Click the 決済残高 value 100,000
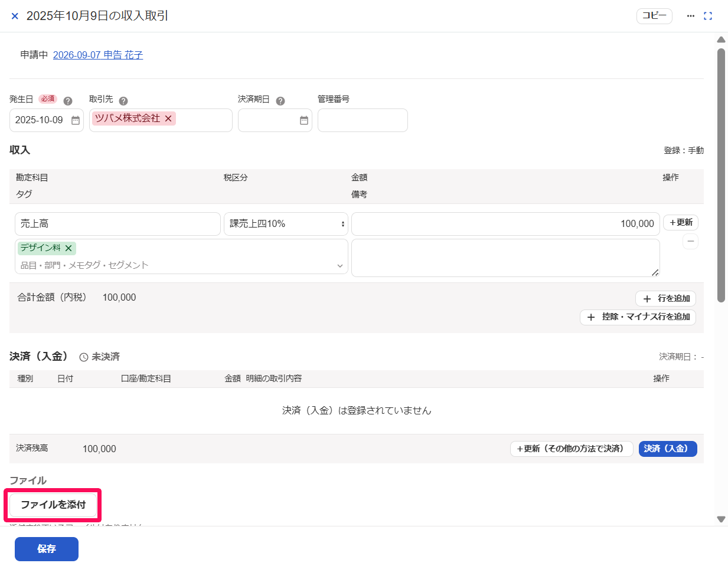 (x=99, y=449)
